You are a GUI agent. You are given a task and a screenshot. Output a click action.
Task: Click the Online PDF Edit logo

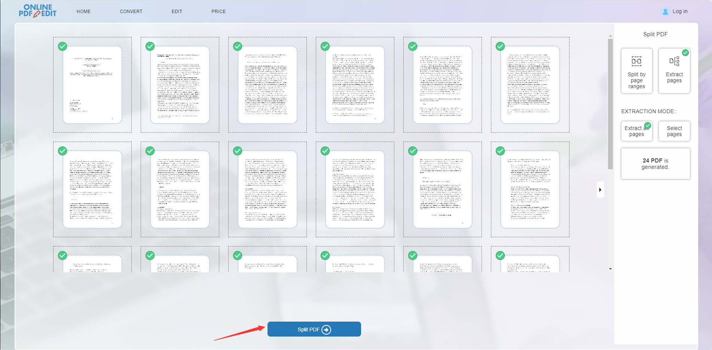coord(37,11)
